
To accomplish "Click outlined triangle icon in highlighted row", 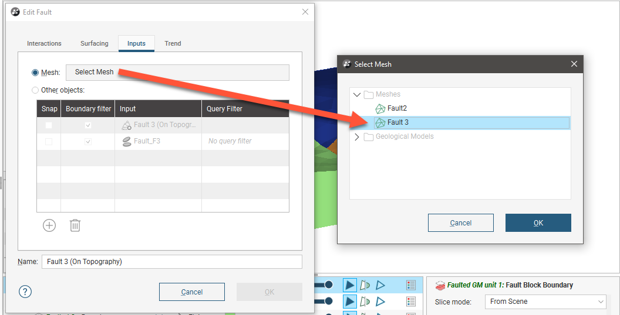I will click(x=380, y=285).
